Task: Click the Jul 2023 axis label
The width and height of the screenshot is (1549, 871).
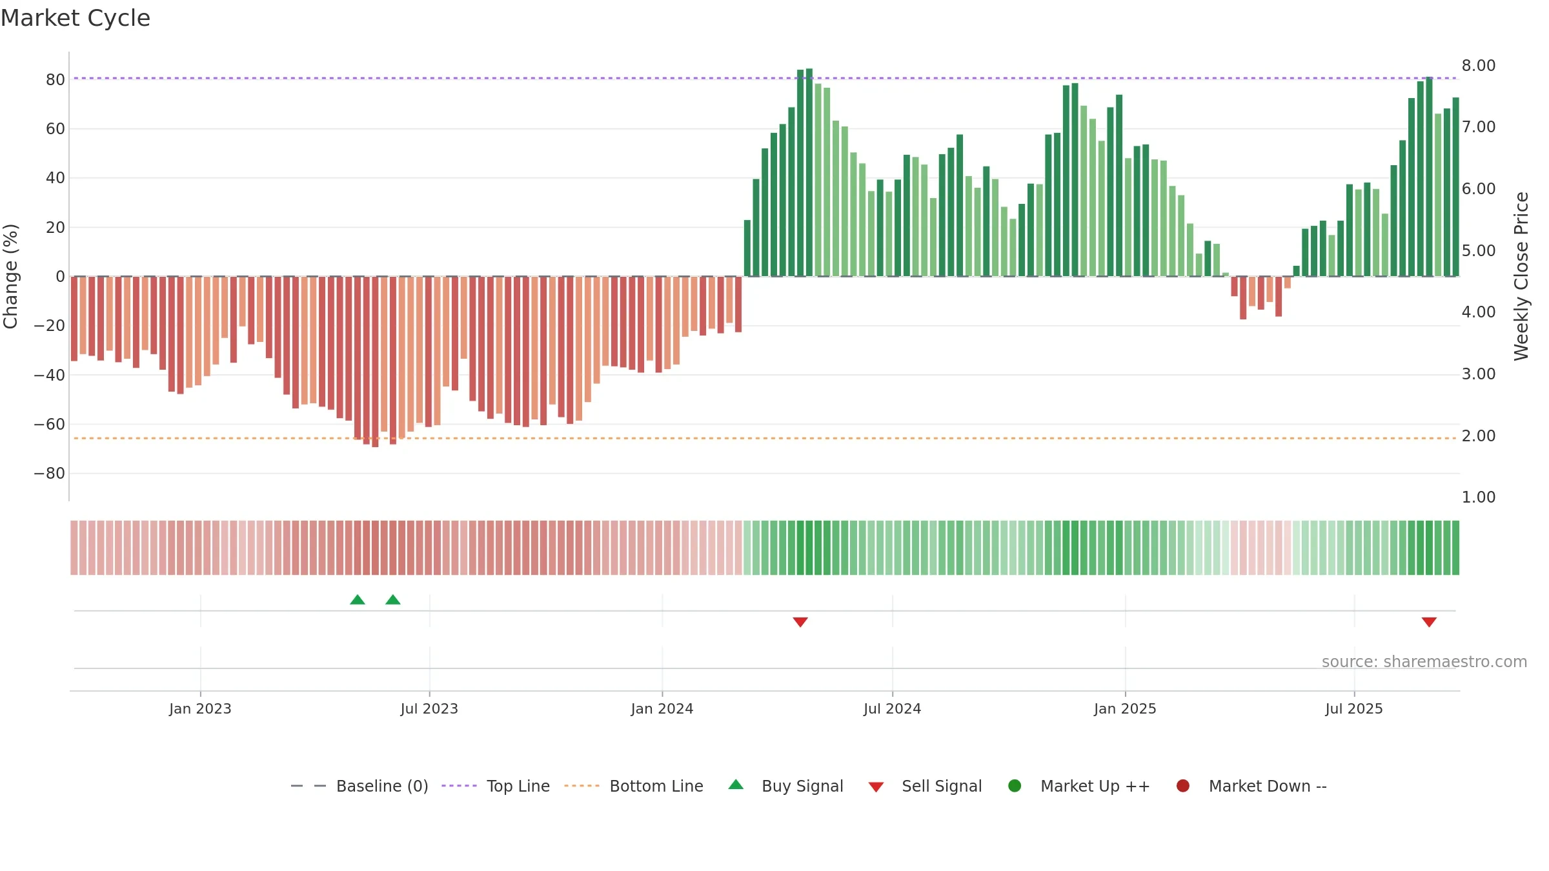Action: coord(429,709)
